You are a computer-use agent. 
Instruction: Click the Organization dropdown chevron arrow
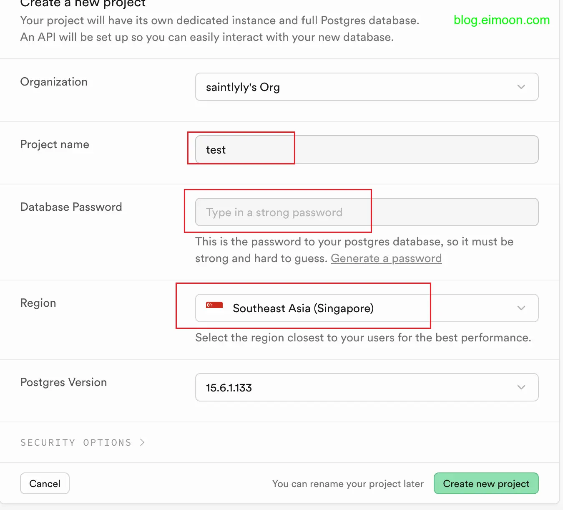[x=521, y=87]
